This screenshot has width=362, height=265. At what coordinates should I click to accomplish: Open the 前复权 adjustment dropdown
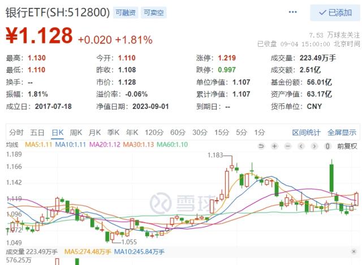click(346, 146)
